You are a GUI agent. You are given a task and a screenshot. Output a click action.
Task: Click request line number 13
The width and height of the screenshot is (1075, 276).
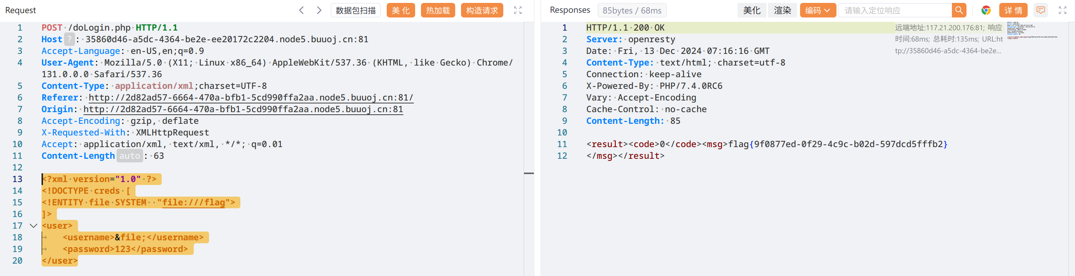coord(17,179)
